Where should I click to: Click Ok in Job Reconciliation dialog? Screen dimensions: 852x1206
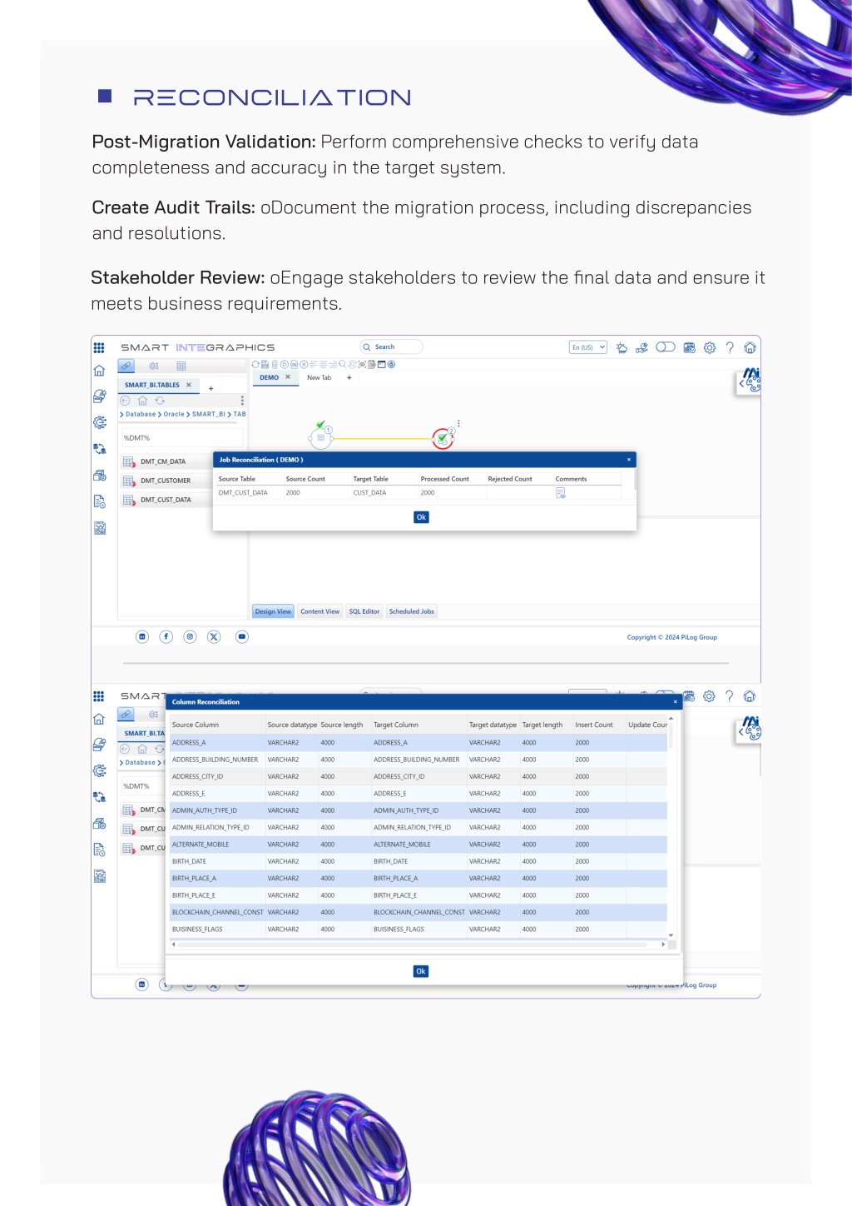(x=421, y=517)
